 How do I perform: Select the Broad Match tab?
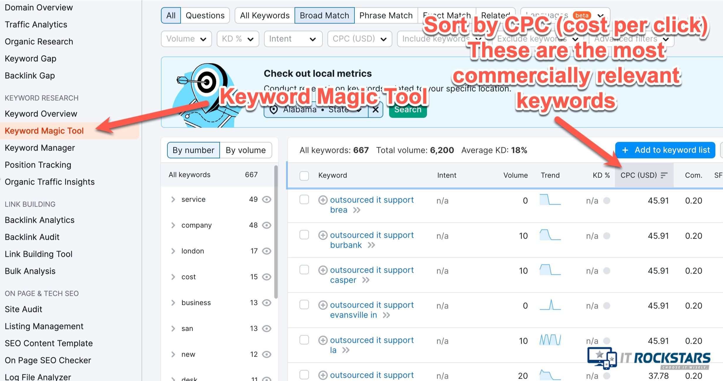(x=324, y=16)
